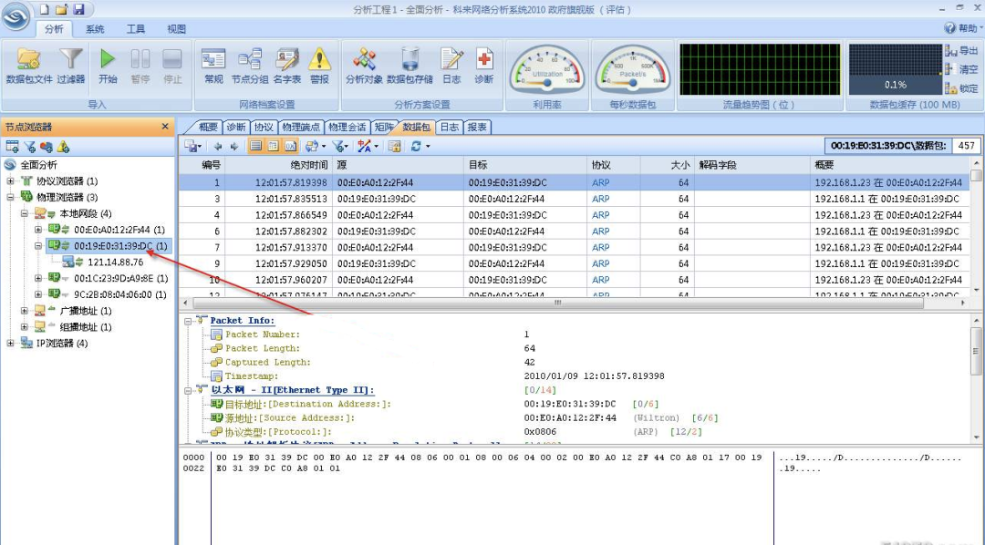
Task: Switch to the 系统 ribbon tab
Action: click(x=95, y=29)
